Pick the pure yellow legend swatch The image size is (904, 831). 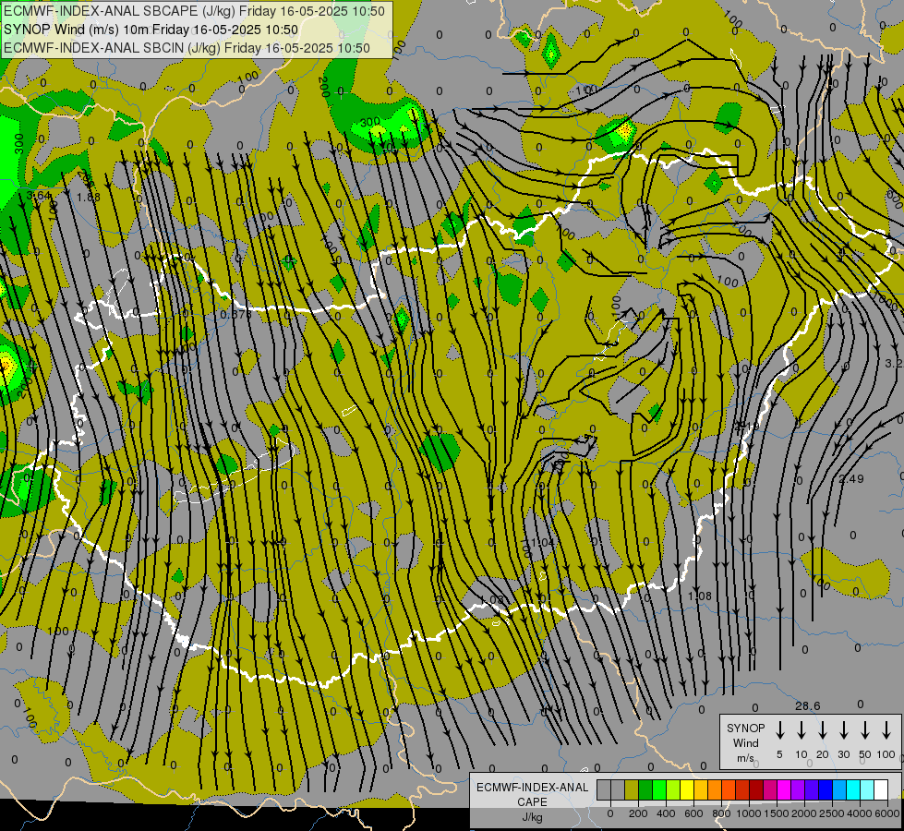click(687, 789)
